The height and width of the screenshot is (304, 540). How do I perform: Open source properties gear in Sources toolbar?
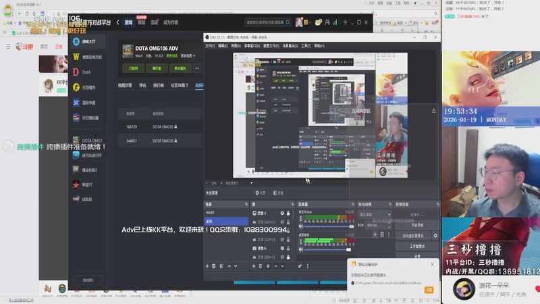coord(268,266)
